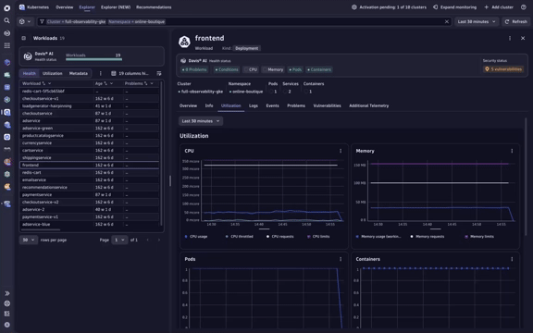Open the Memory chart options menu
The height and width of the screenshot is (333, 533).
pos(512,151)
